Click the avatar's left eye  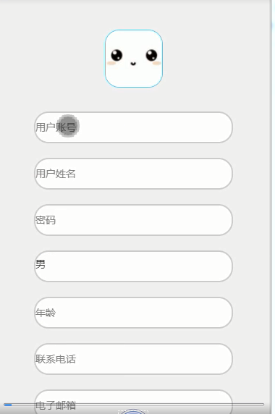click(117, 55)
